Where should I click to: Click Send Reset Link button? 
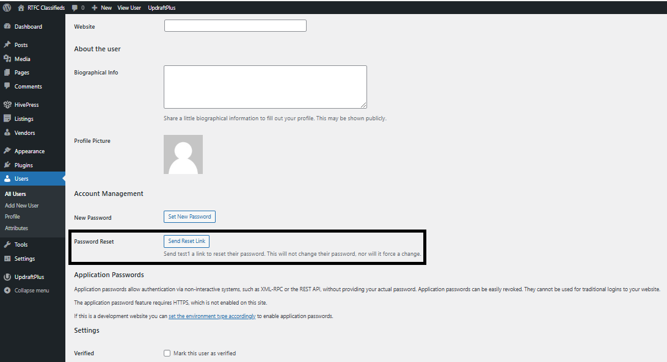tap(187, 241)
